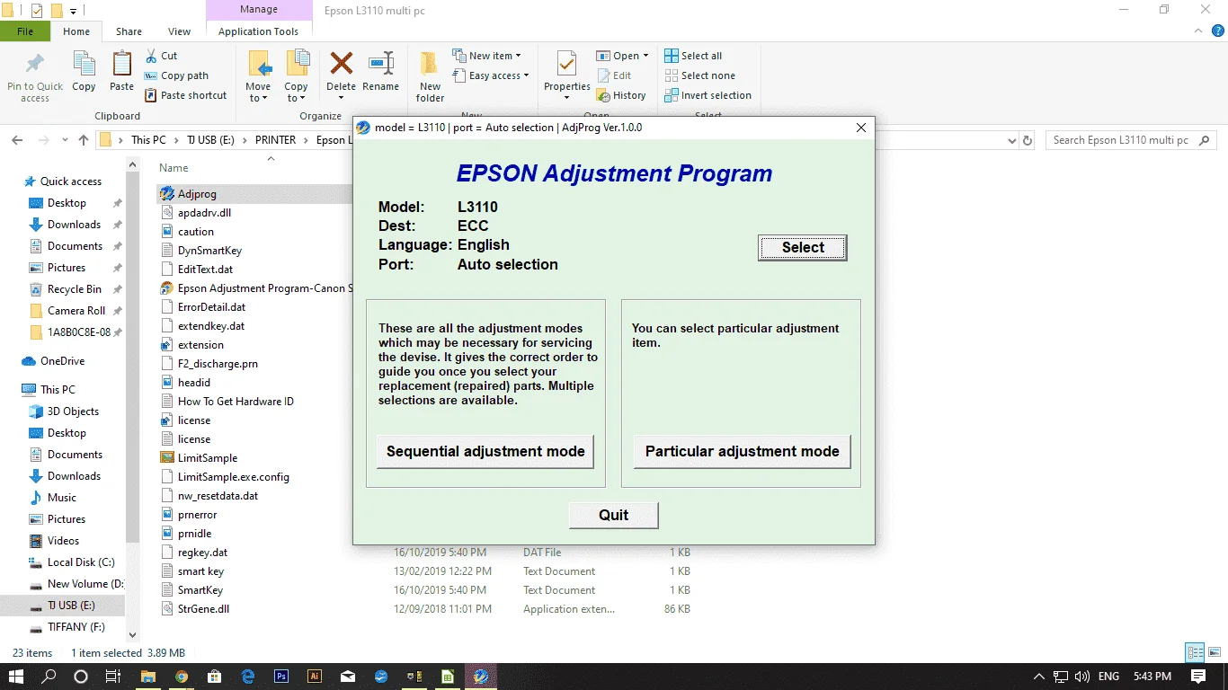Screen dimensions: 1228x690
Task: Go back with the Back arrow
Action: click(x=17, y=140)
